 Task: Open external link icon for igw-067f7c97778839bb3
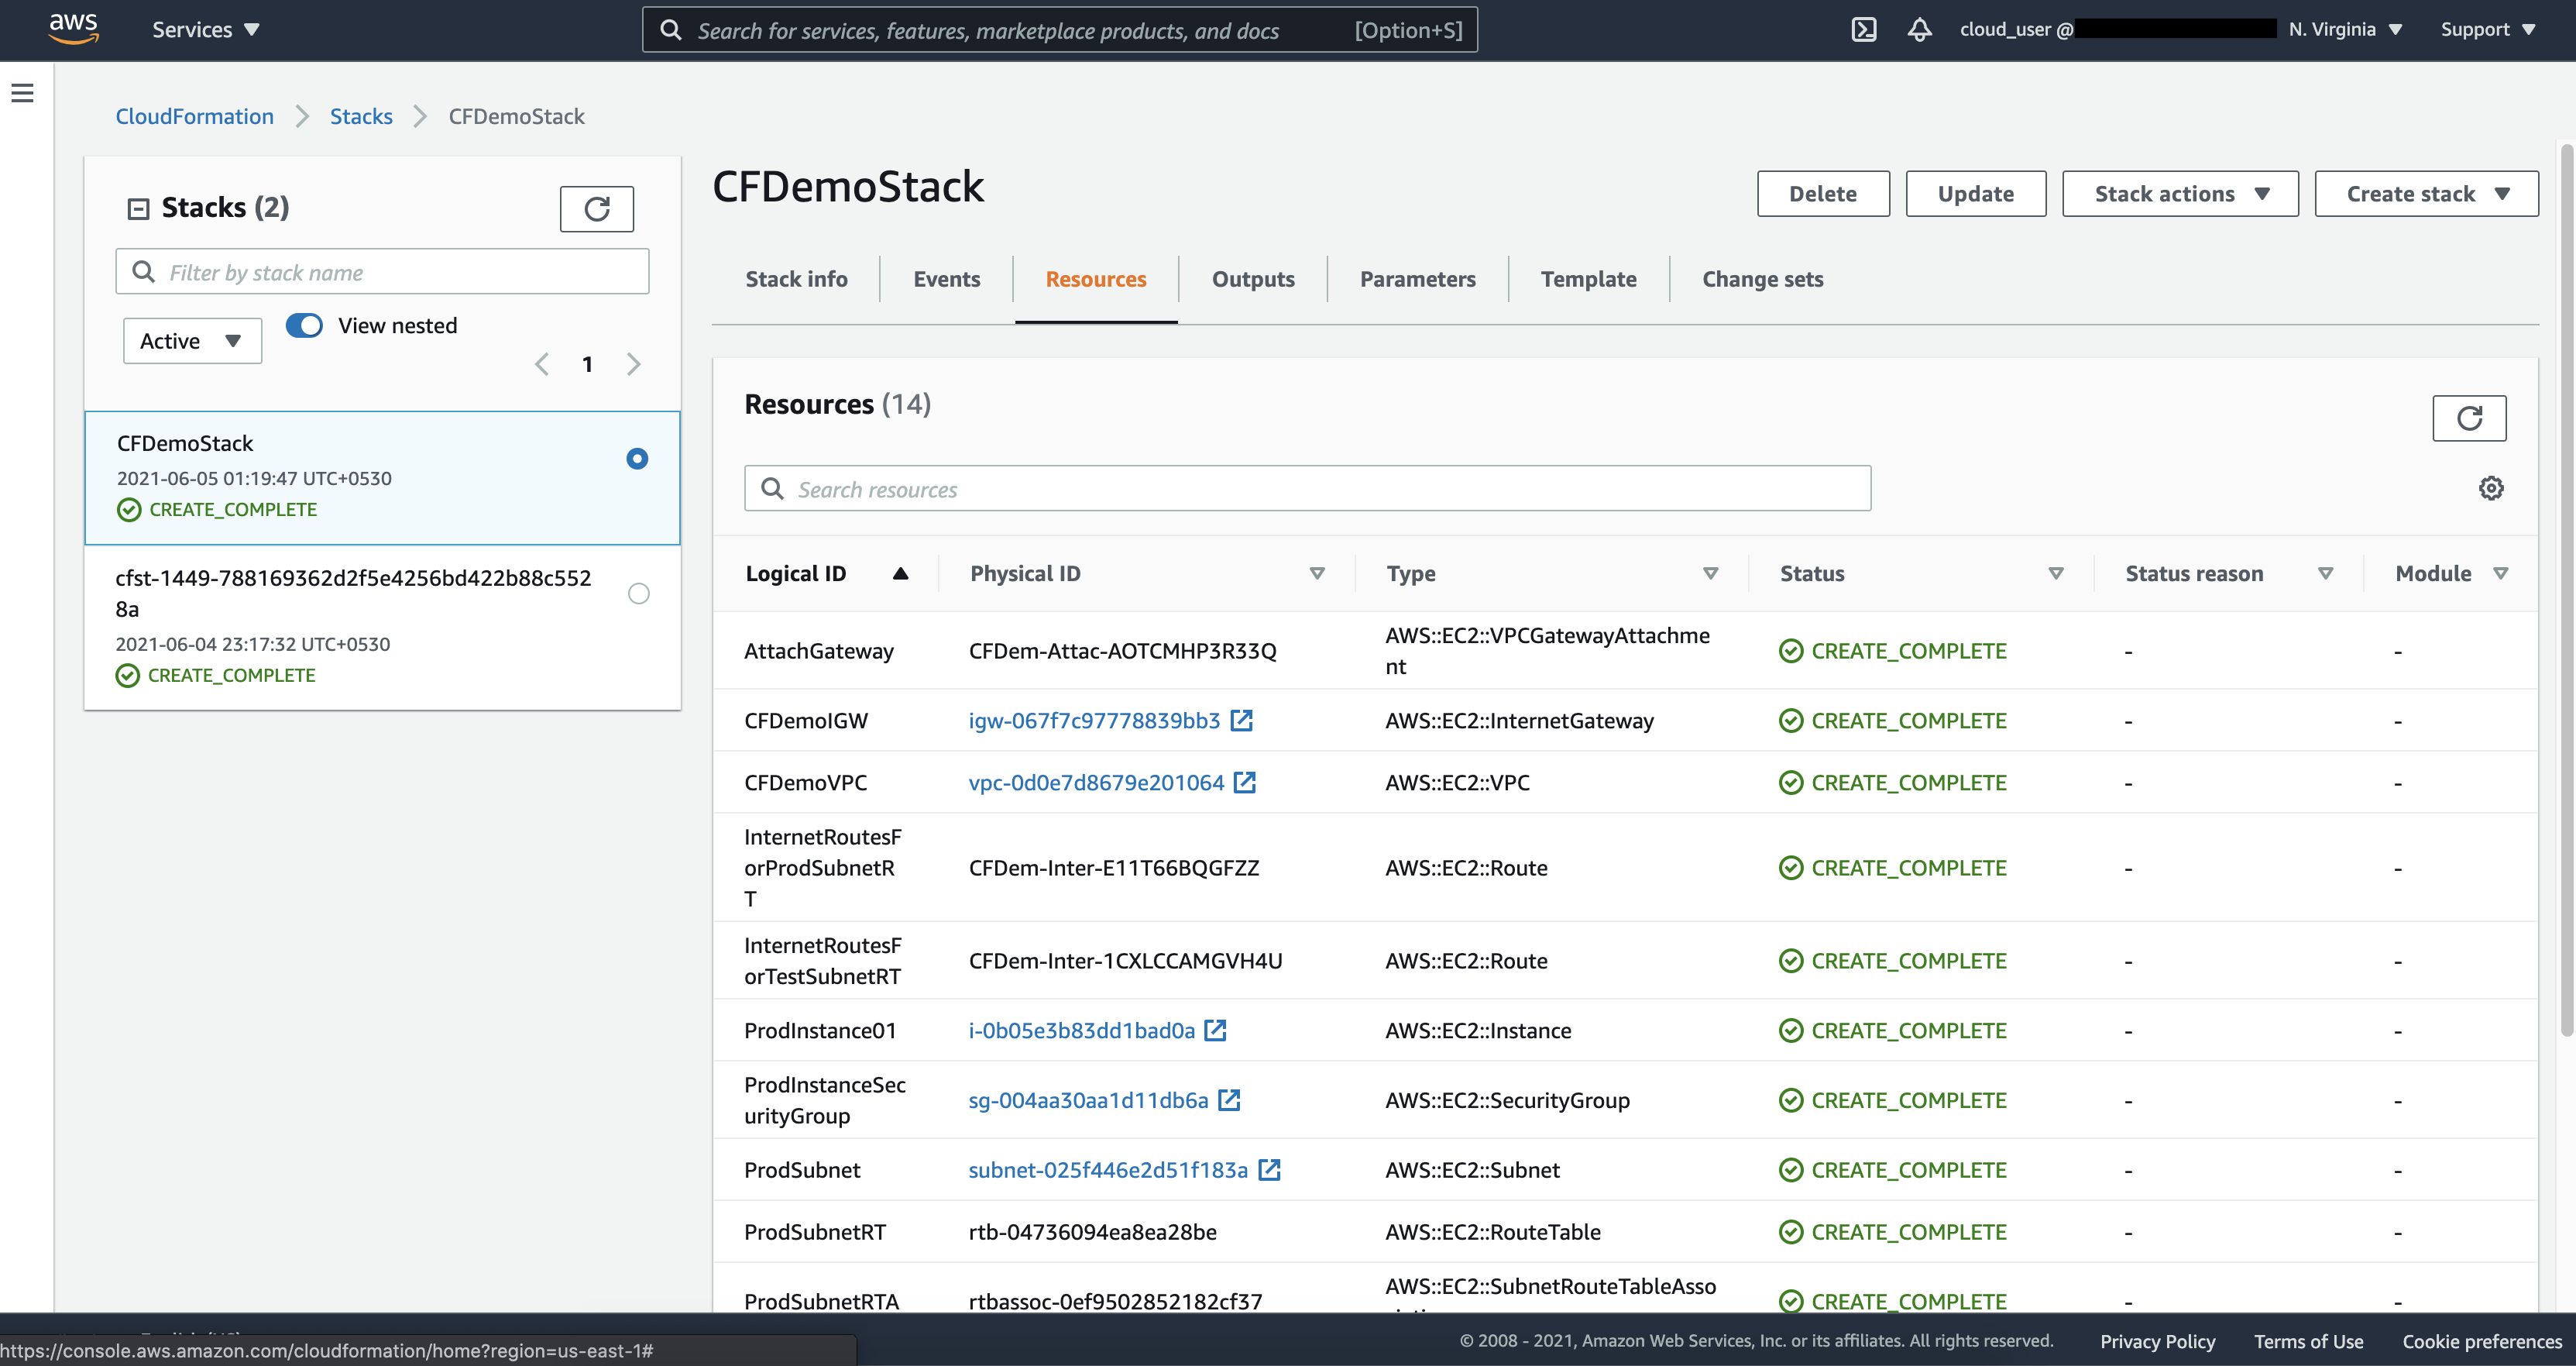[1241, 721]
